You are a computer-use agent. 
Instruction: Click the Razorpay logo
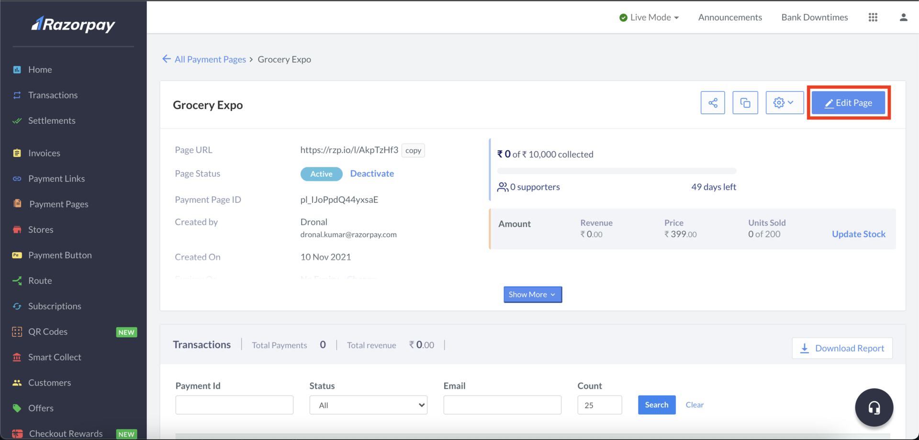point(73,24)
